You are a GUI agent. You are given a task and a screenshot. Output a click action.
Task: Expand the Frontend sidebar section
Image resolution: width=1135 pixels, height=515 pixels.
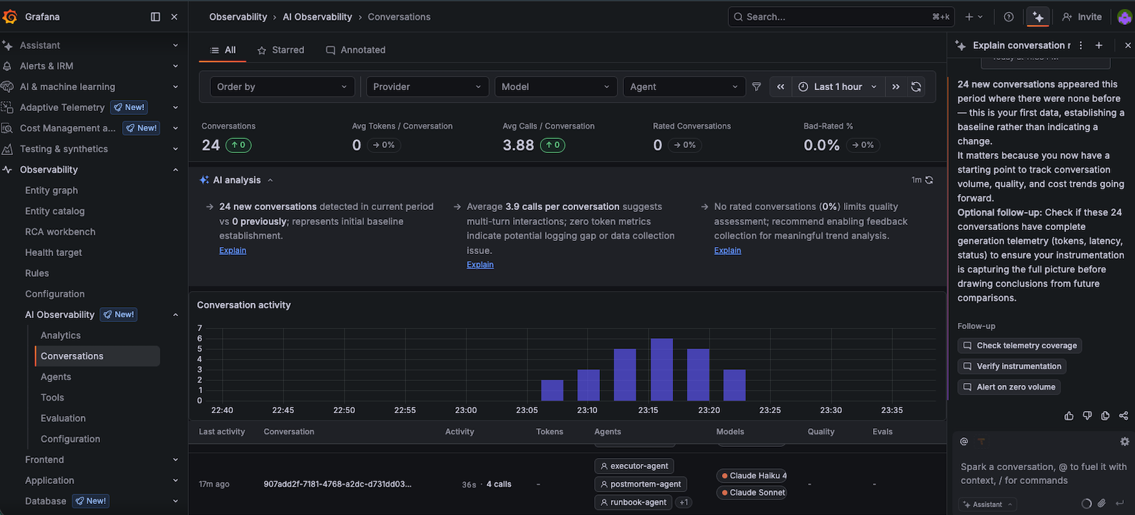(175, 460)
